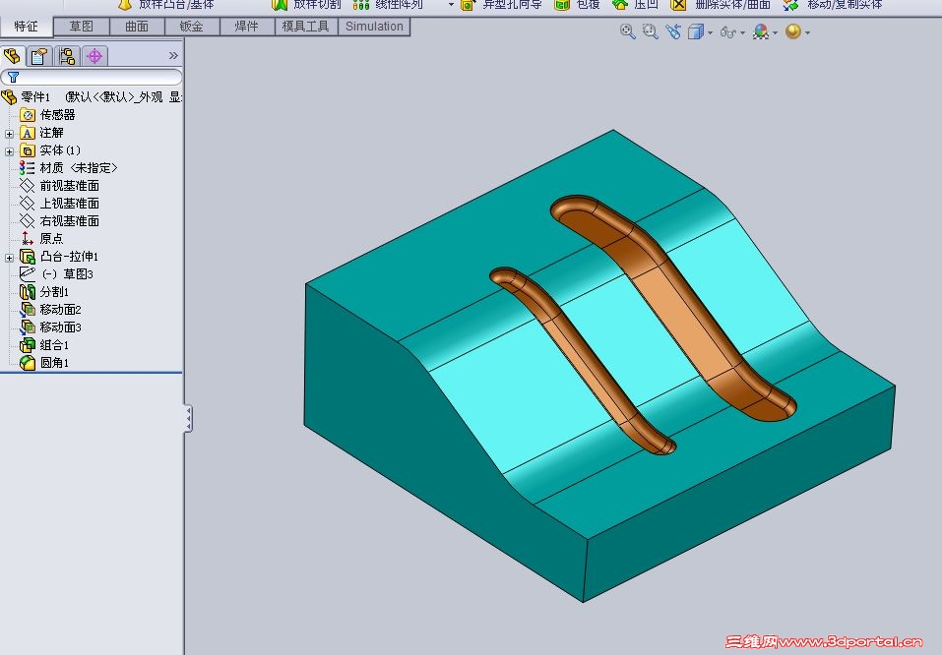This screenshot has height=655, width=942.
Task: Open the Hide/Show Items dropdown arrow
Action: (x=742, y=32)
